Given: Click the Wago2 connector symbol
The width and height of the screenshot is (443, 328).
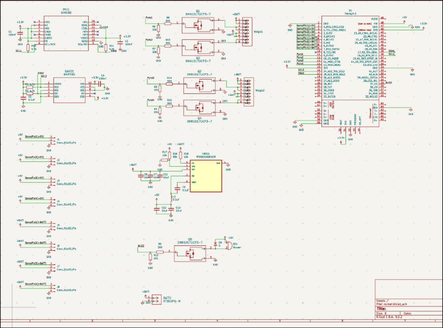Looking at the screenshot, I should 249,92.
